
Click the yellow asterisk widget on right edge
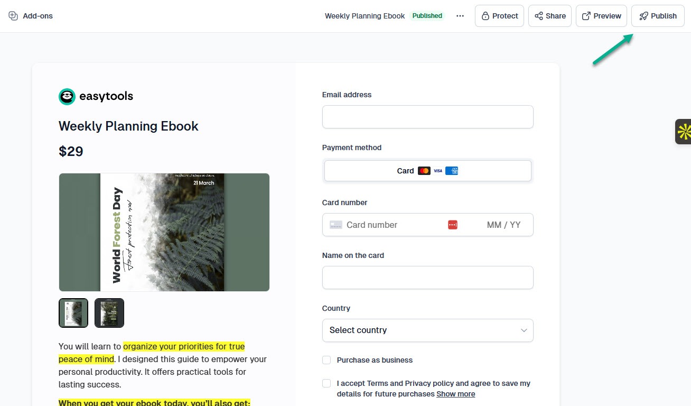click(684, 131)
